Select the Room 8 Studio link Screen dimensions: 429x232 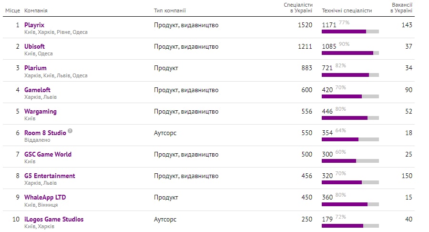(45, 133)
